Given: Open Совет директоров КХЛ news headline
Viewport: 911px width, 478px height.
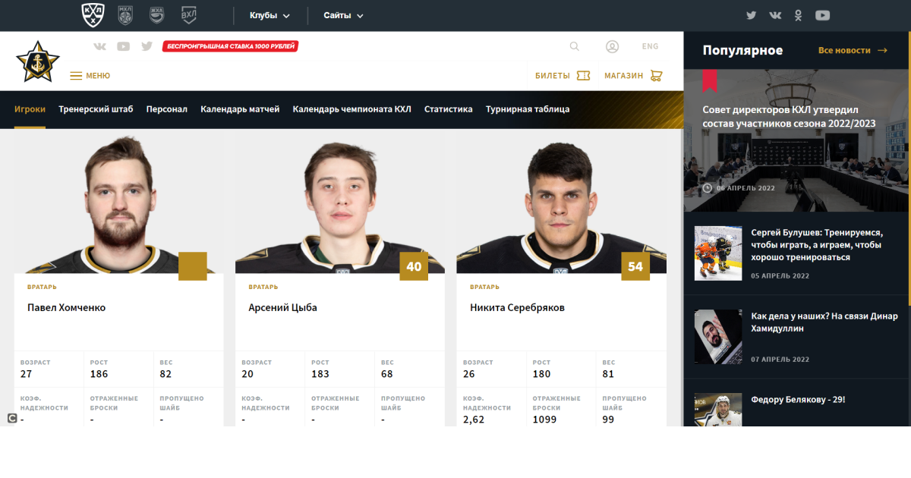Looking at the screenshot, I should point(789,116).
